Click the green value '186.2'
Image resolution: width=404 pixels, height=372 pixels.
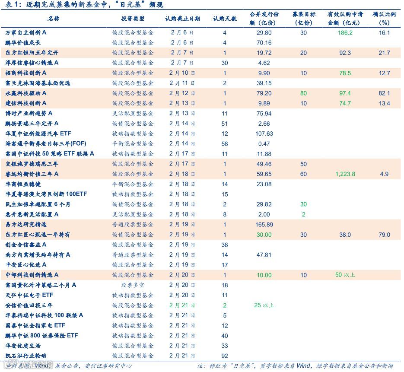point(345,33)
